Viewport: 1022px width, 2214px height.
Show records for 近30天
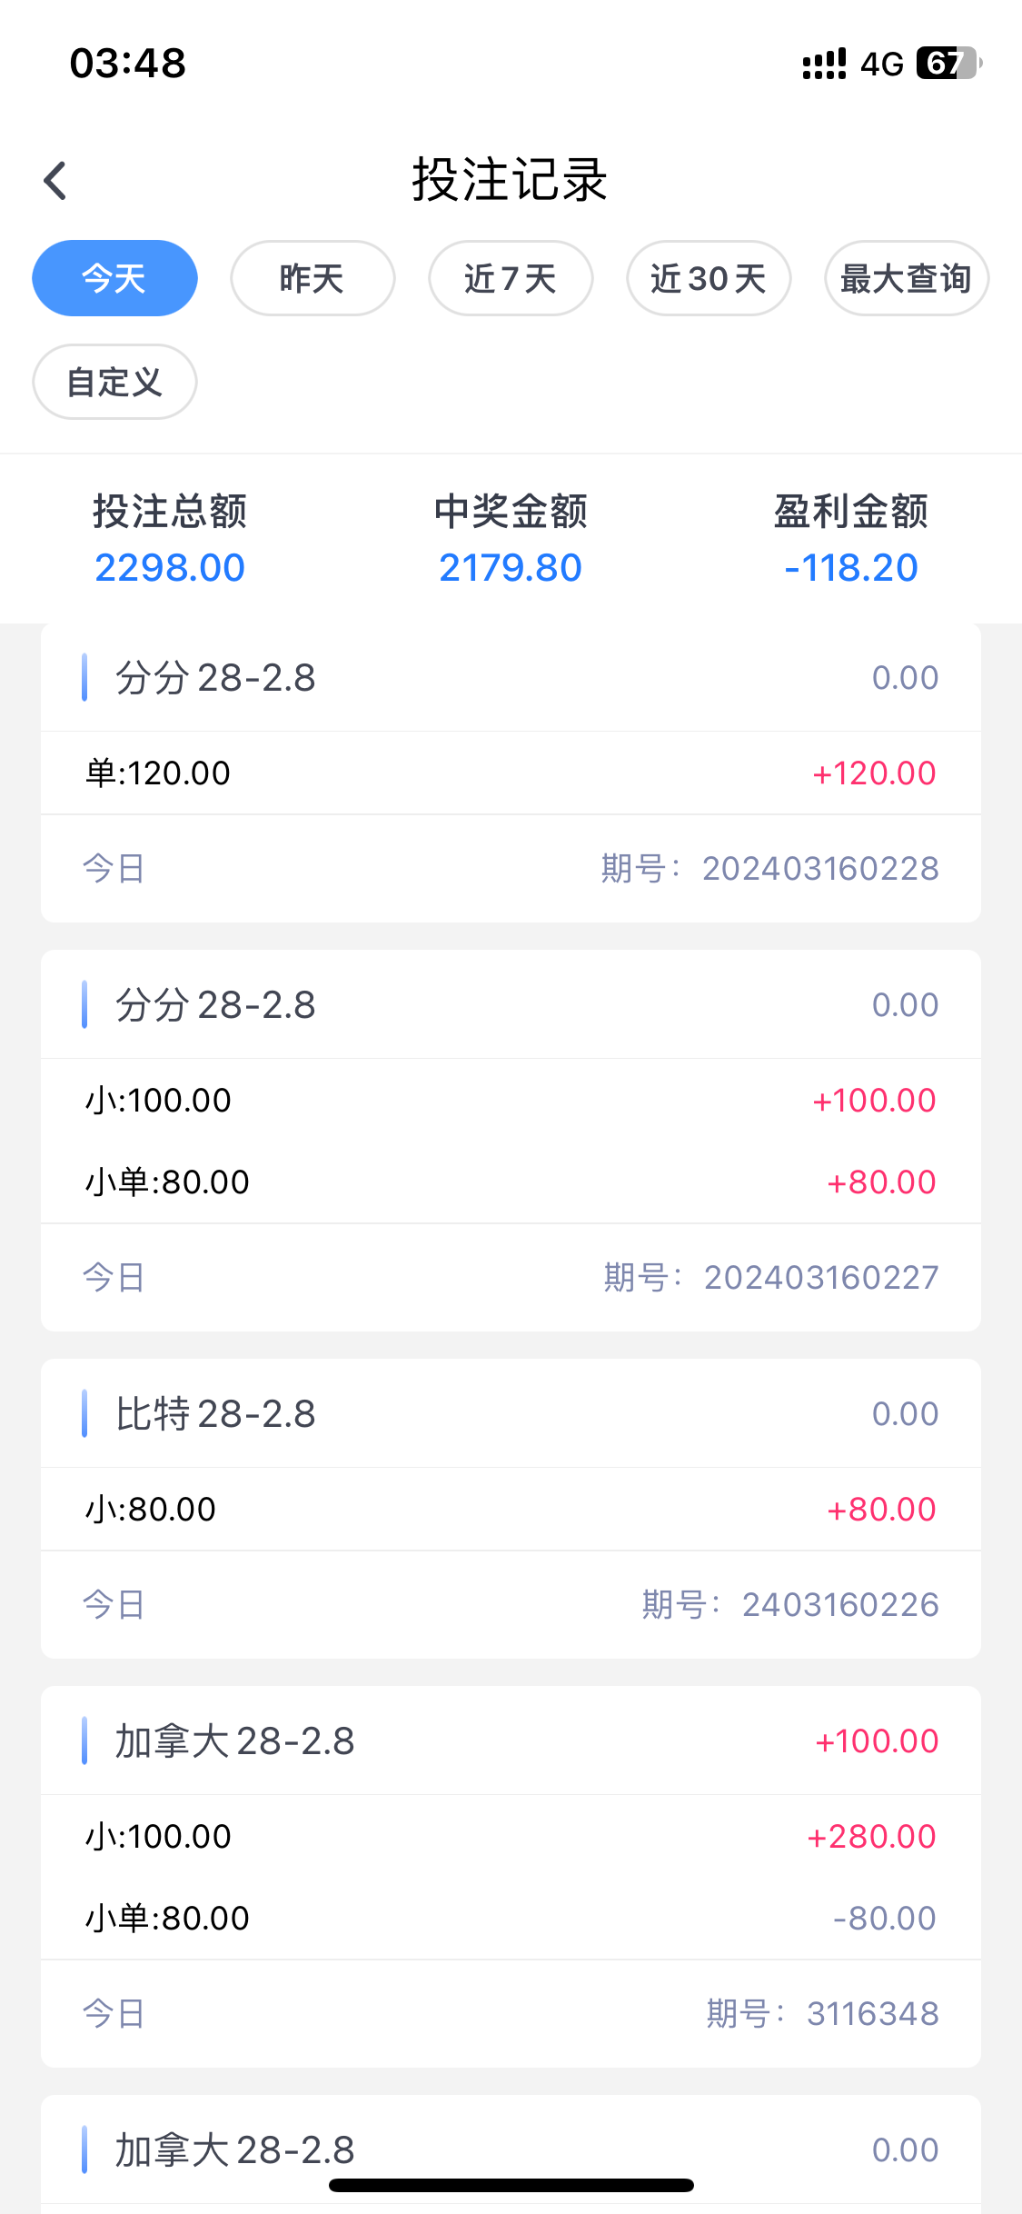pyautogui.click(x=709, y=278)
